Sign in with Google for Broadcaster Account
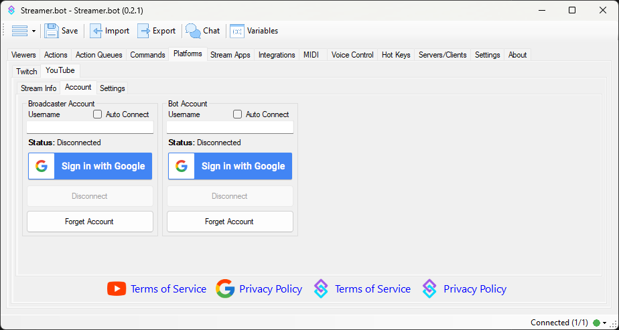 point(90,166)
